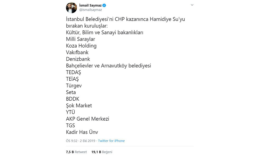Click the Denizbank entry in tweet
Image resolution: width=259 pixels, height=155 pixels.
(78, 59)
